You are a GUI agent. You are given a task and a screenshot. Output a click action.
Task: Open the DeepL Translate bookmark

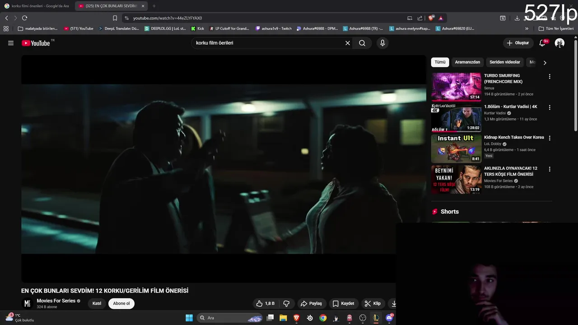point(119,28)
